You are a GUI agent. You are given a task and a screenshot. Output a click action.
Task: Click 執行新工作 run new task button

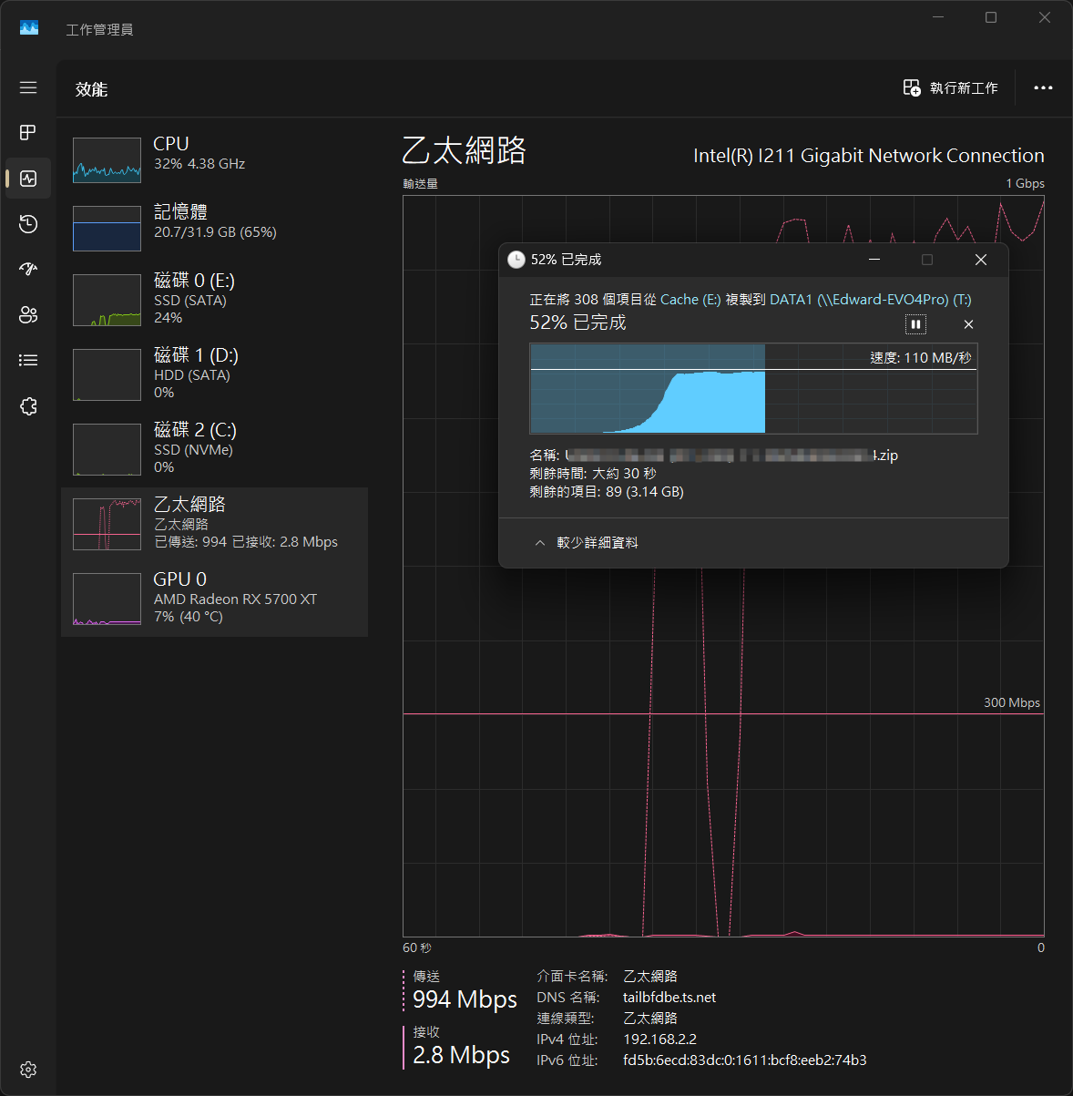tap(950, 88)
